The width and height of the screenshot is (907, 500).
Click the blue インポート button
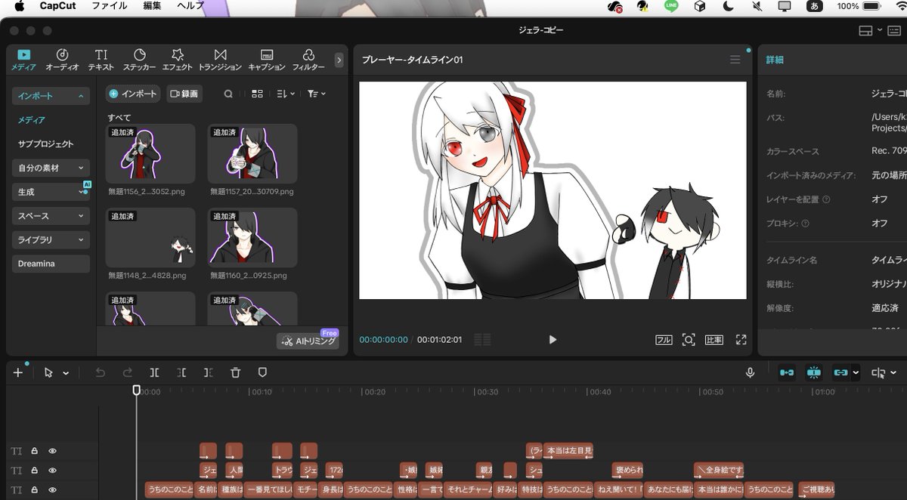point(133,94)
